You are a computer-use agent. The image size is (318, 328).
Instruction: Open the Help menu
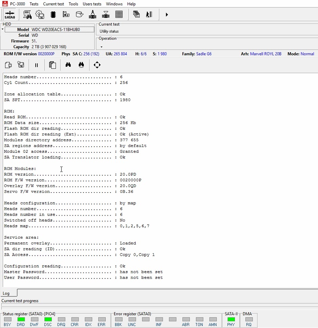tap(131, 4)
